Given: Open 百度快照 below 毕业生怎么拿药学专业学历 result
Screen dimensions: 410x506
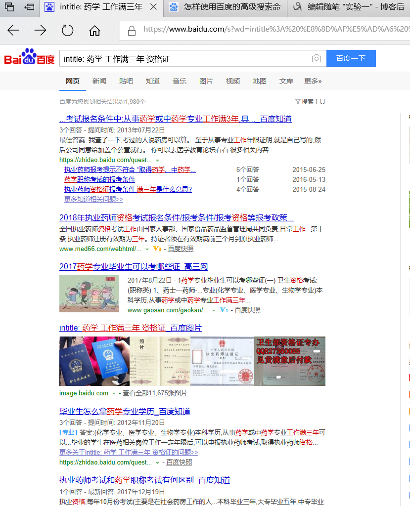Looking at the screenshot, I should tap(179, 463).
